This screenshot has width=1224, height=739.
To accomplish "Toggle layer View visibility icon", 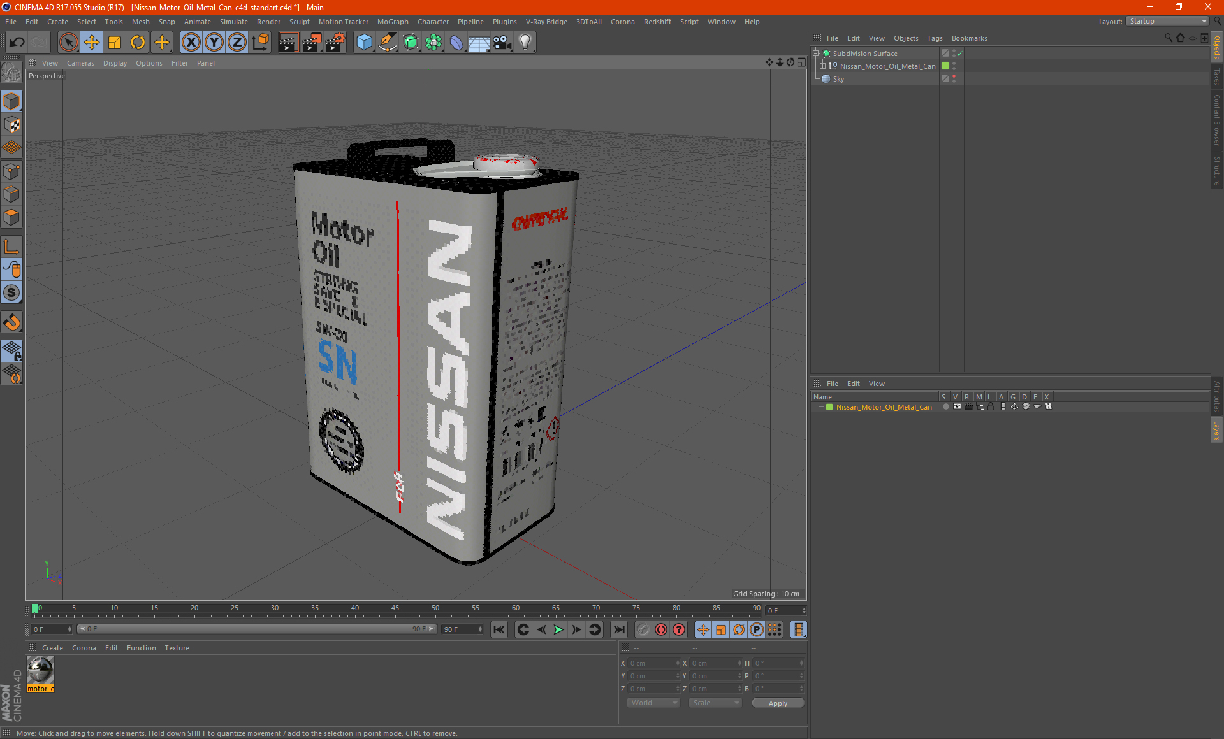I will coord(957,406).
